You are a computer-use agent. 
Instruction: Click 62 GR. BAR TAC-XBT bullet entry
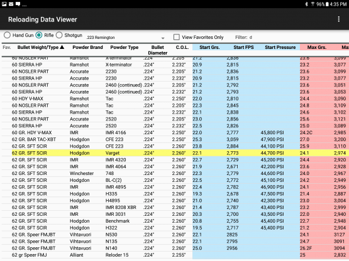[34, 139]
